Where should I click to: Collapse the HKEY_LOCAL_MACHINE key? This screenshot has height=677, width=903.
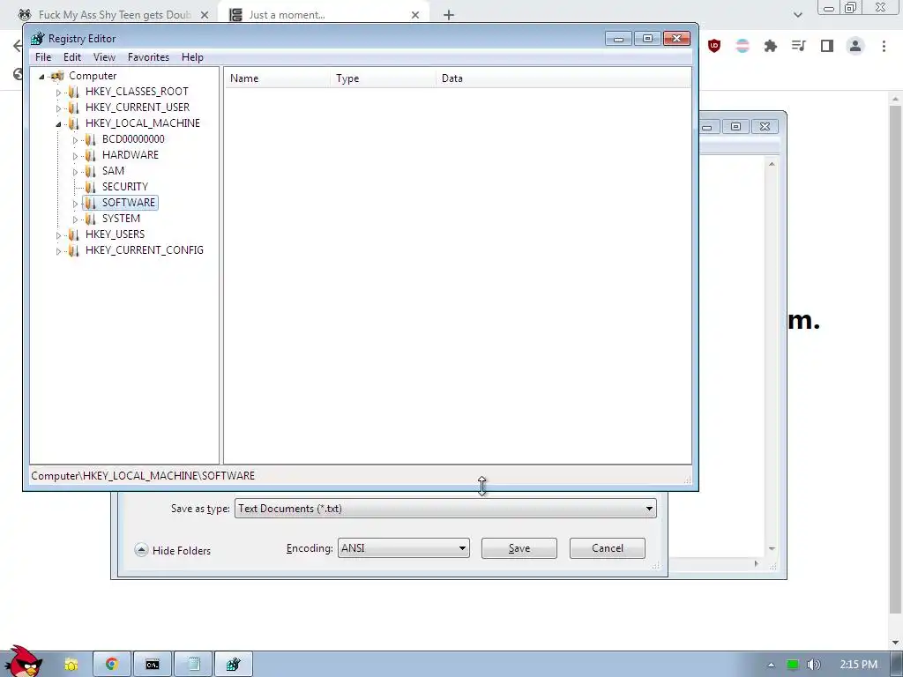[x=58, y=123]
